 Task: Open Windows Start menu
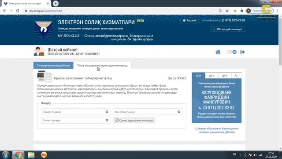(5, 155)
